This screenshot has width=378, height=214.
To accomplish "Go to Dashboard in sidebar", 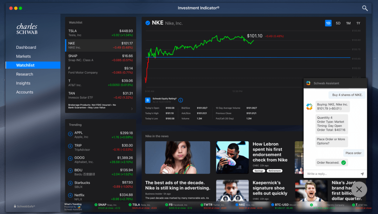I will 26,48.
